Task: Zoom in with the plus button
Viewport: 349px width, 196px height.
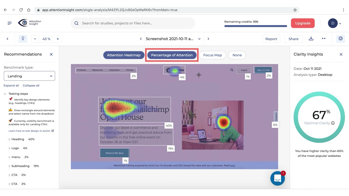Action: coord(58,39)
